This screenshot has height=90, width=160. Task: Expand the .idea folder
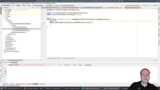pyautogui.click(x=4, y=13)
